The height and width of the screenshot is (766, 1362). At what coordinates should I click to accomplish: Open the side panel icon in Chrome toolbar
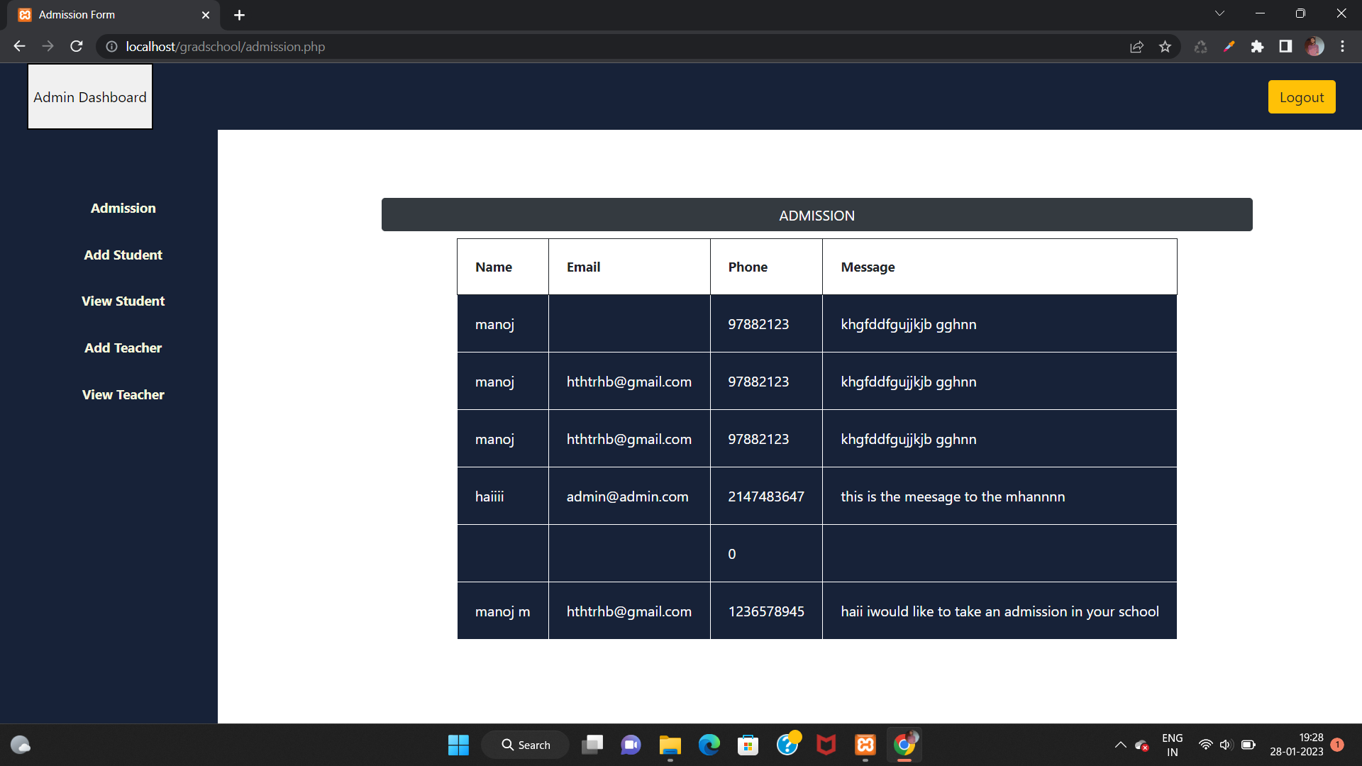tap(1285, 47)
